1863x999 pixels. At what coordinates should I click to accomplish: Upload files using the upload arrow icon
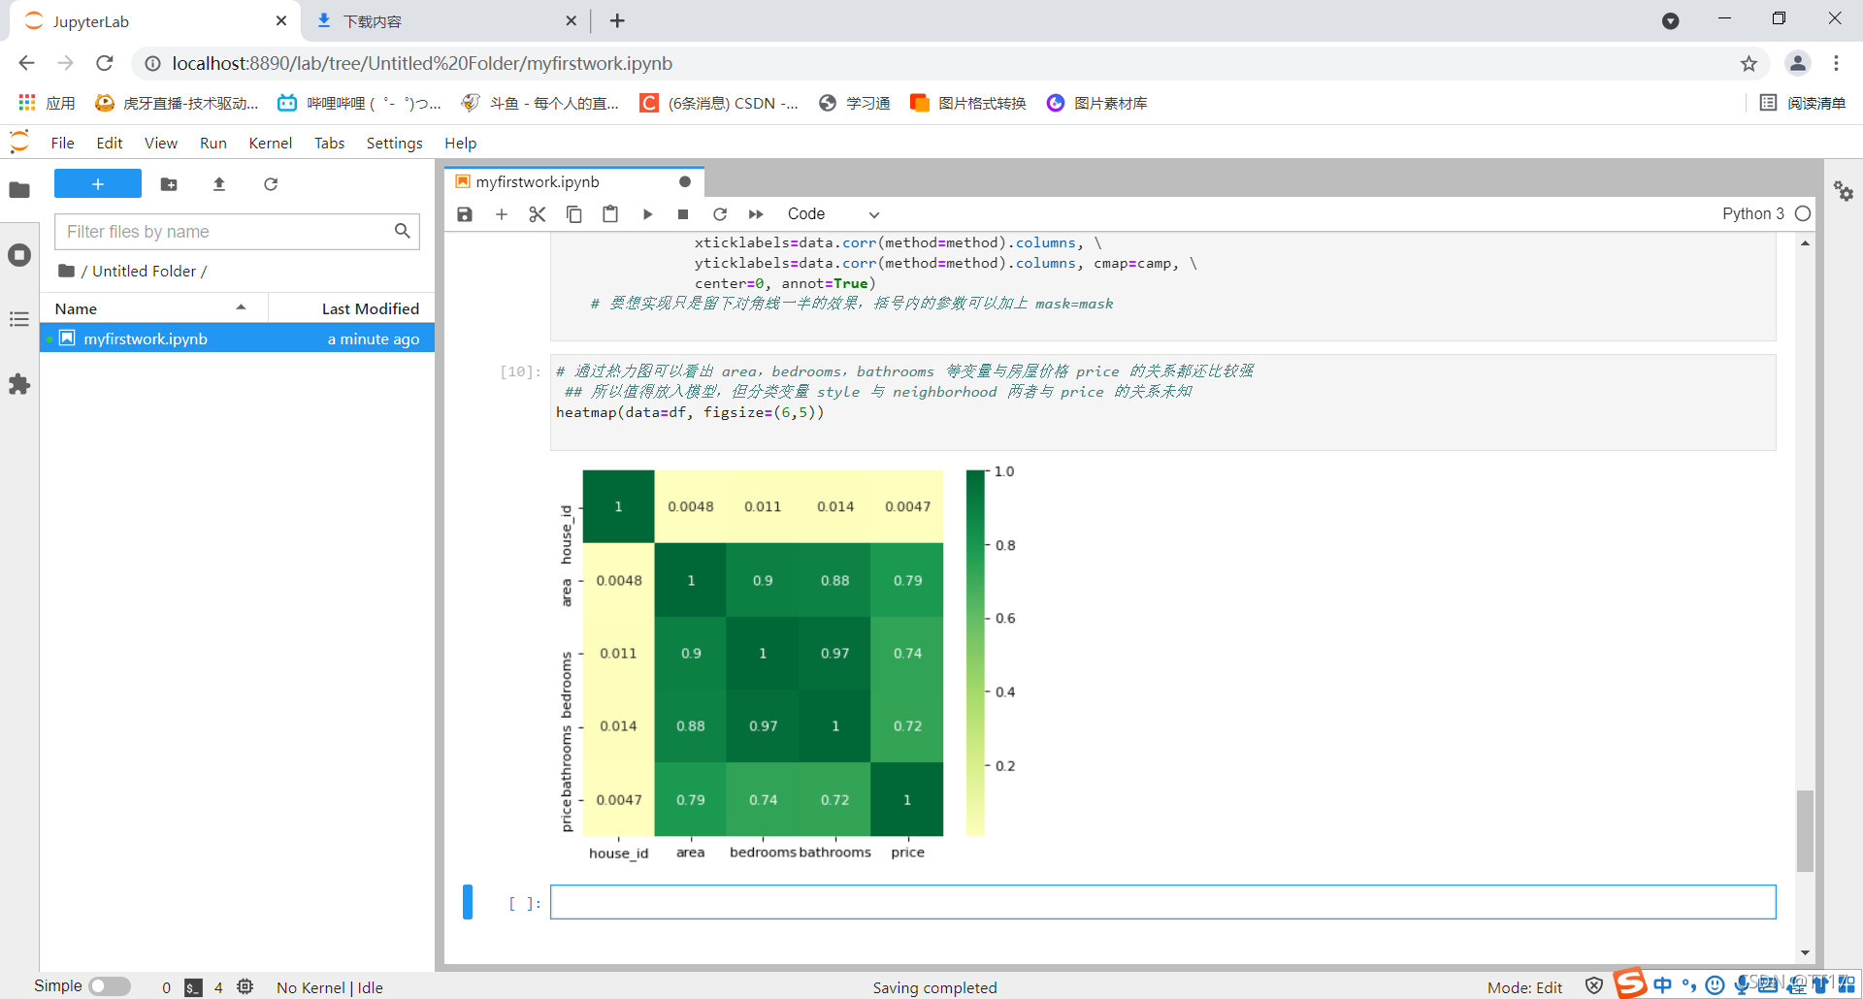pos(219,184)
